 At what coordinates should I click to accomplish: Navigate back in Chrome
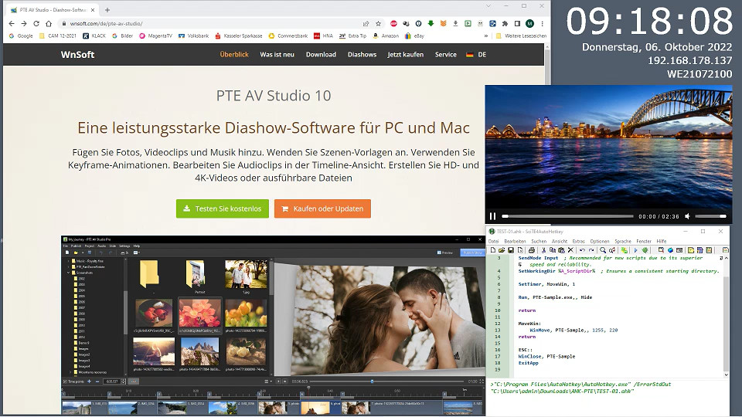tap(12, 24)
